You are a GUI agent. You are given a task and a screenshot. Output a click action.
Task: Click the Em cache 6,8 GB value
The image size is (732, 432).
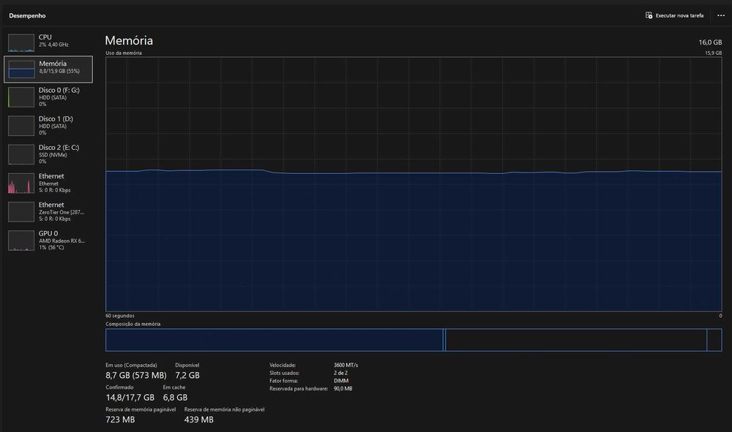point(175,398)
